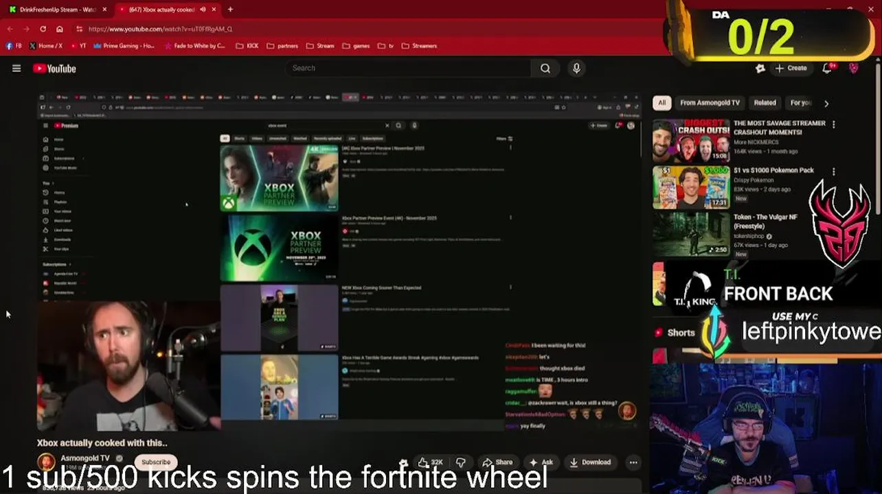Image resolution: width=882 pixels, height=494 pixels.
Task: Start voice search with microphone icon
Action: tap(576, 68)
